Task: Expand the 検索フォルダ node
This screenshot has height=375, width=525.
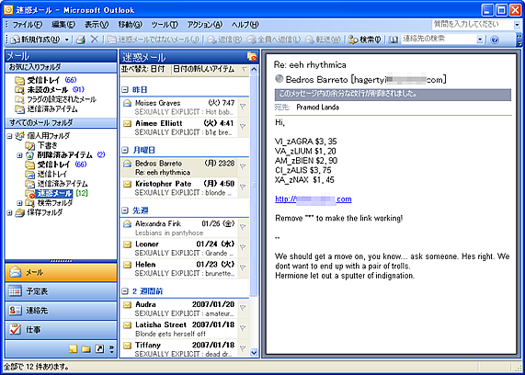Action: [19, 203]
